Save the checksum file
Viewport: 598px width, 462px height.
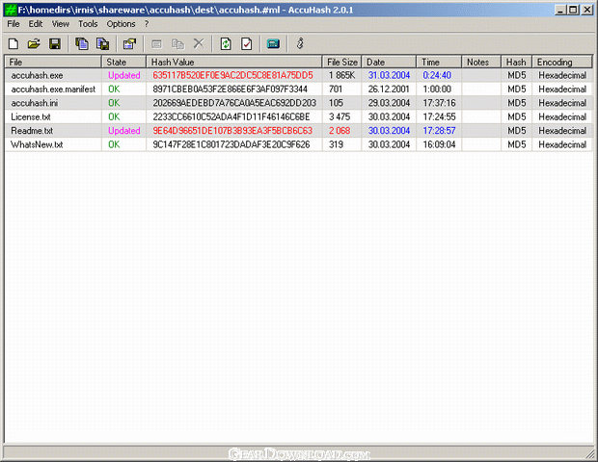click(55, 43)
